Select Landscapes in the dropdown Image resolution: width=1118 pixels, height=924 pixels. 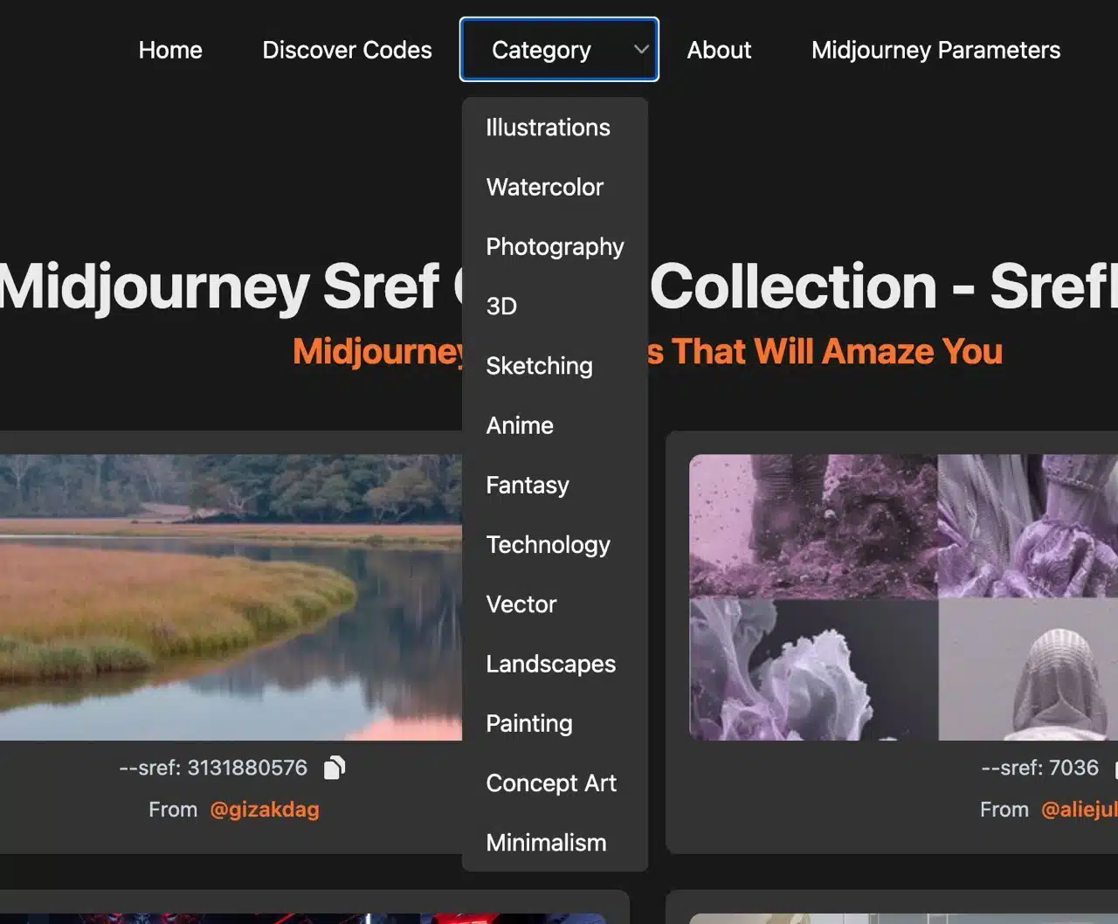[550, 664]
